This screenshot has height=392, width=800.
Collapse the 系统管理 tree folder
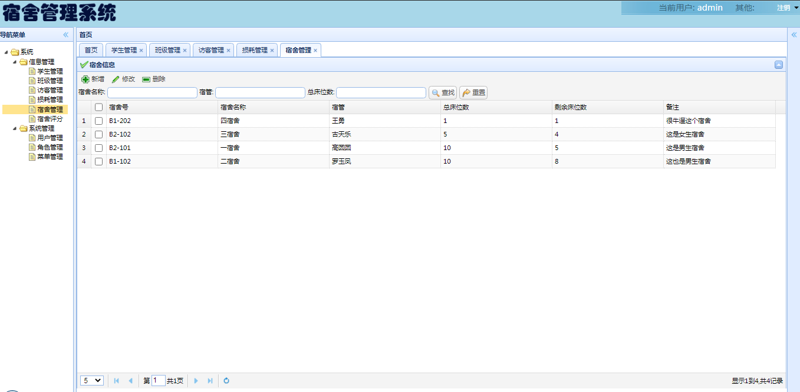coord(15,128)
